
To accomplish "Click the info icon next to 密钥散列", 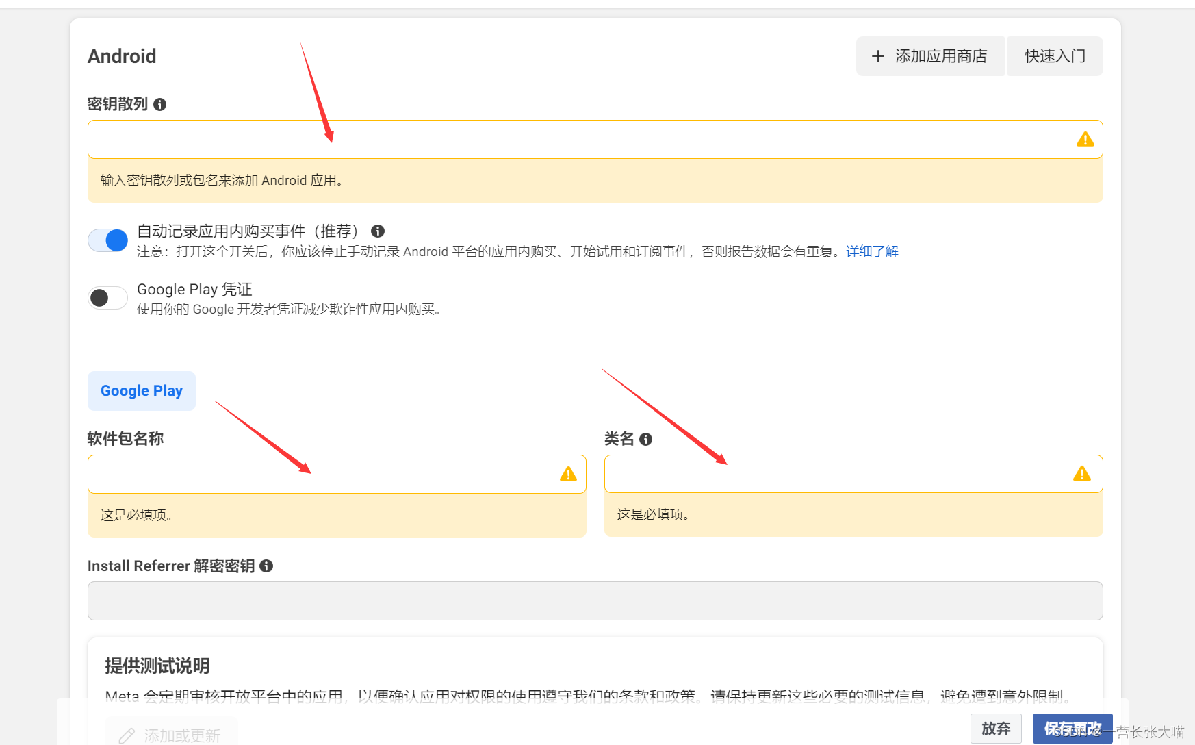I will [x=160, y=104].
